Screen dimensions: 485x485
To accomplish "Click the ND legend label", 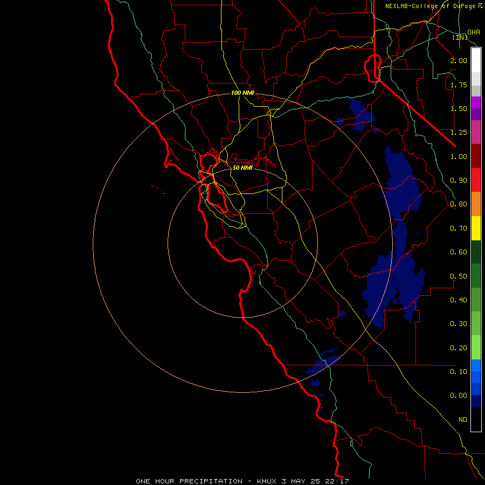I will 463,420.
